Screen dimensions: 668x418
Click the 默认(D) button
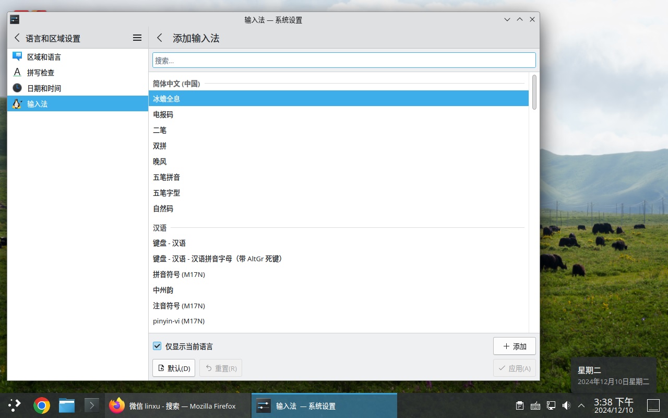(174, 368)
